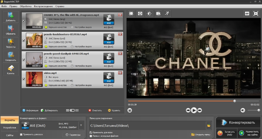This screenshot has width=262, height=139.
Task: Open AAC Stereo (eng) audio track selector
Action: click(55, 19)
